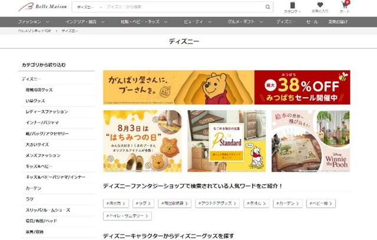Open the セール navigation item

[312, 22]
